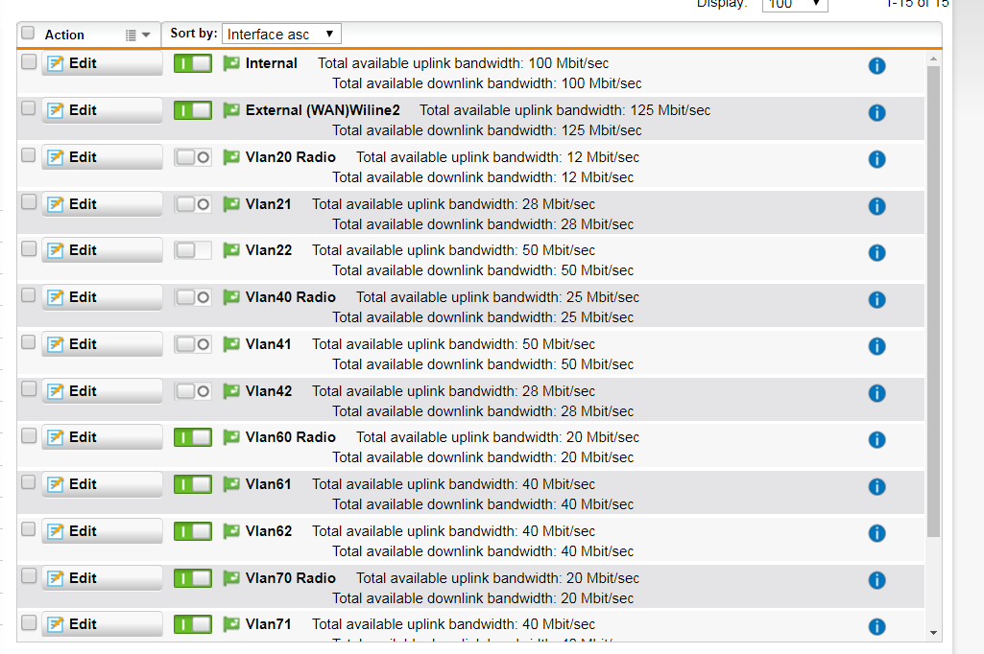Screen dimensions: 984x654
Task: Show Vlan61 info icon
Action: click(x=876, y=486)
